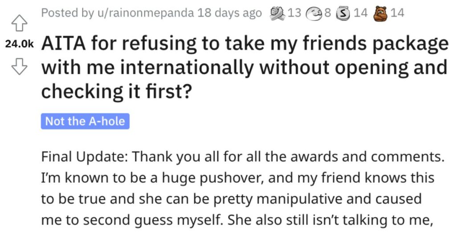Click the smiling seal award icon
Image resolution: width=456 pixels, height=238 pixels.
point(314,14)
